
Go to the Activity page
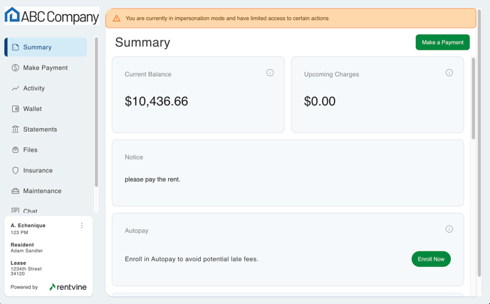(33, 89)
